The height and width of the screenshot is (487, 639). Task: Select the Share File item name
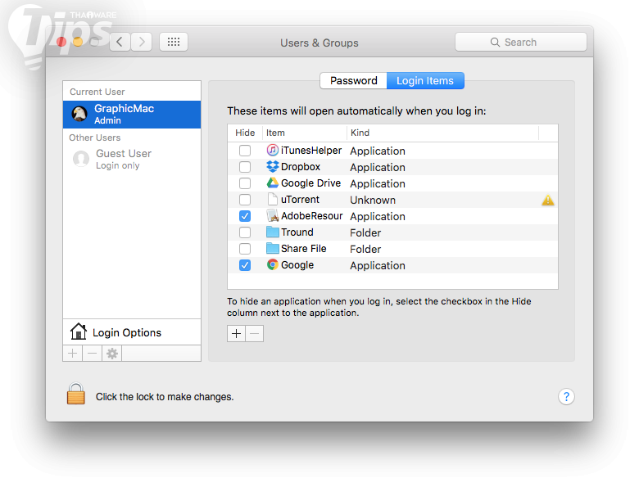(x=304, y=248)
